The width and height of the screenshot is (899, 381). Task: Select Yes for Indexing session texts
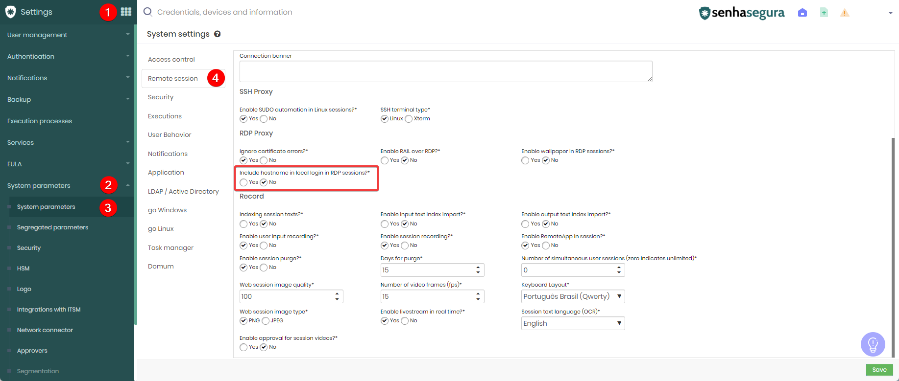[243, 224]
